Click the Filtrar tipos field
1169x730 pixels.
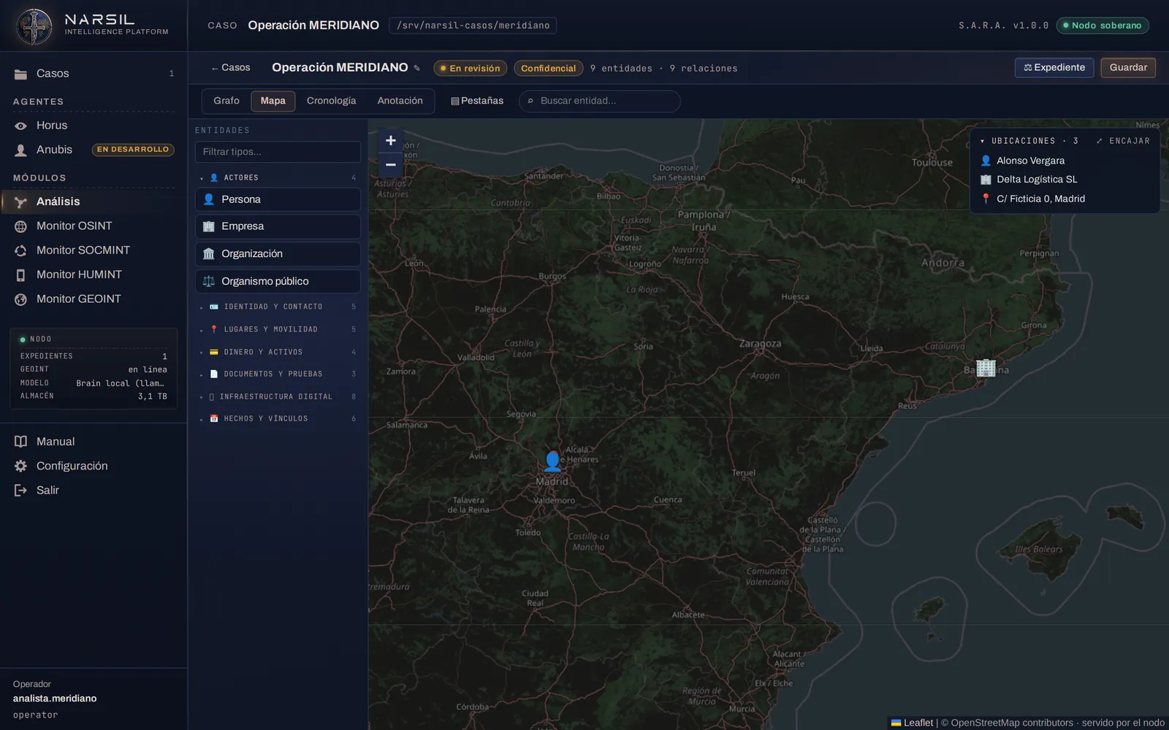coord(278,152)
